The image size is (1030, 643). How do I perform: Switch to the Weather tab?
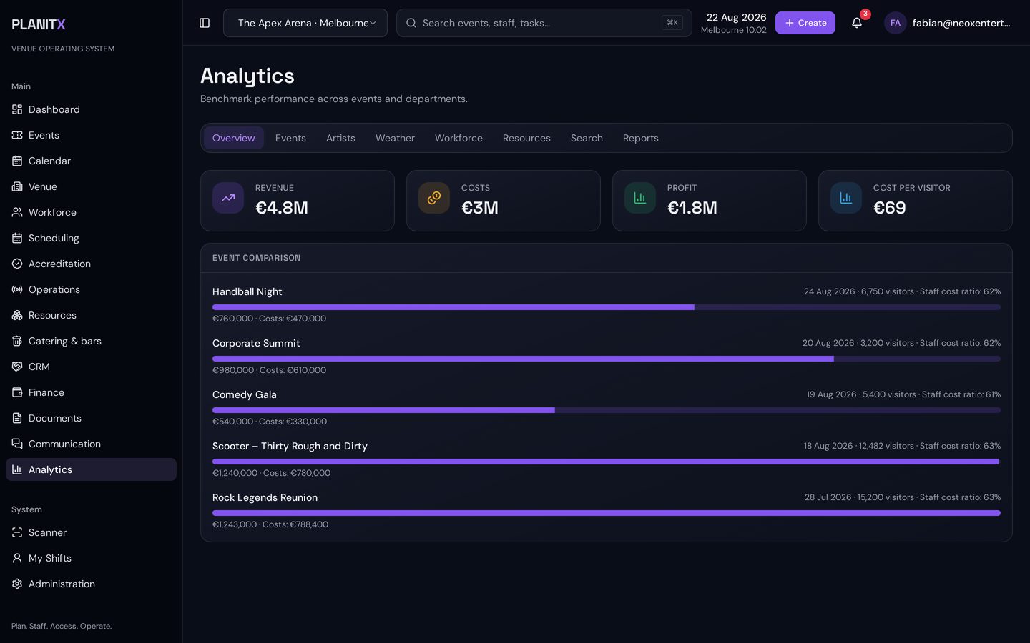(395, 138)
